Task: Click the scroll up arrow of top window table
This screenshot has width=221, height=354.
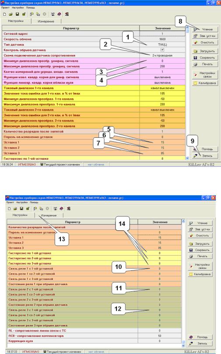Action: point(187,27)
